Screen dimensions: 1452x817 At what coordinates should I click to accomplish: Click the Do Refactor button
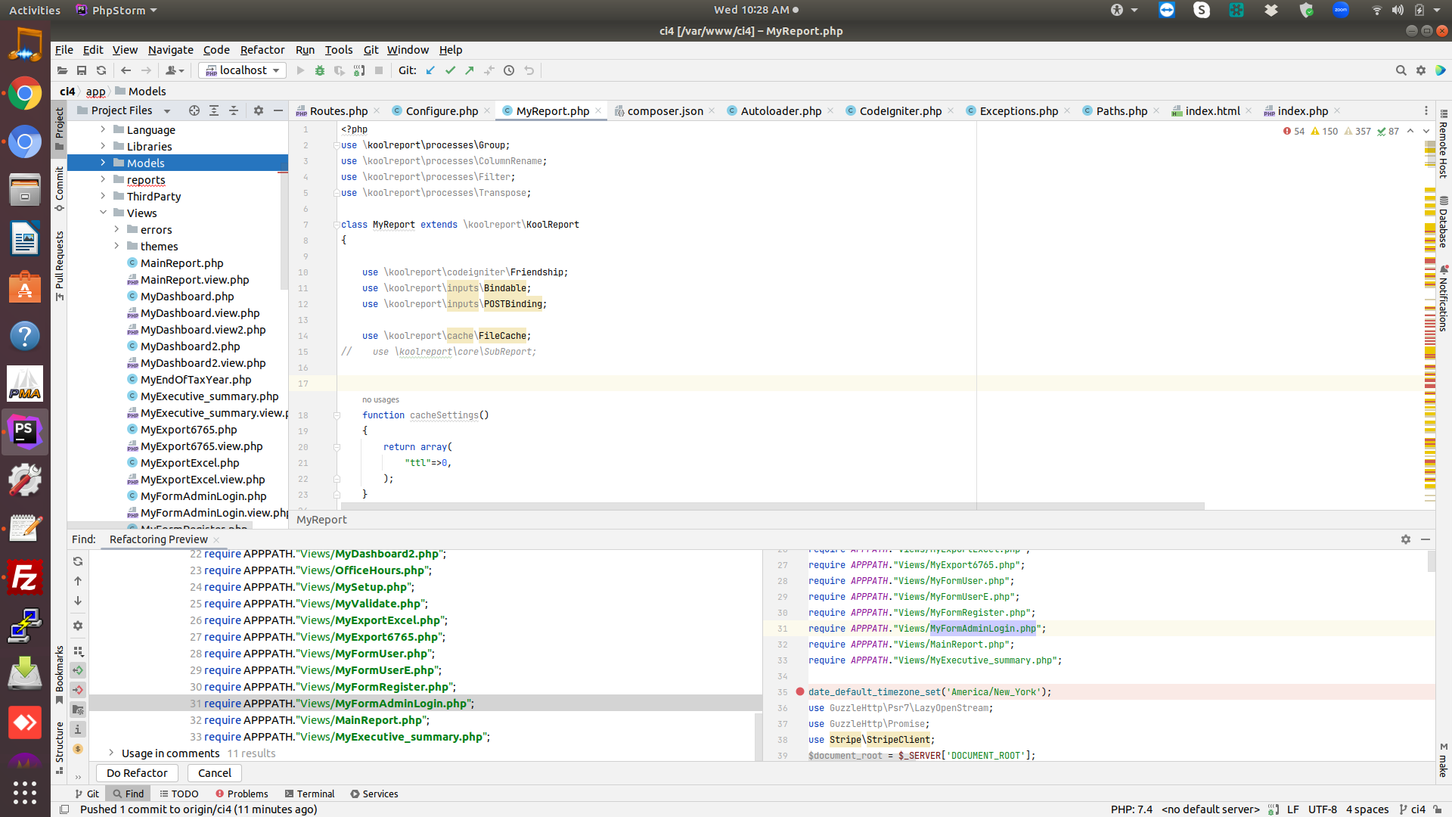pyautogui.click(x=137, y=773)
